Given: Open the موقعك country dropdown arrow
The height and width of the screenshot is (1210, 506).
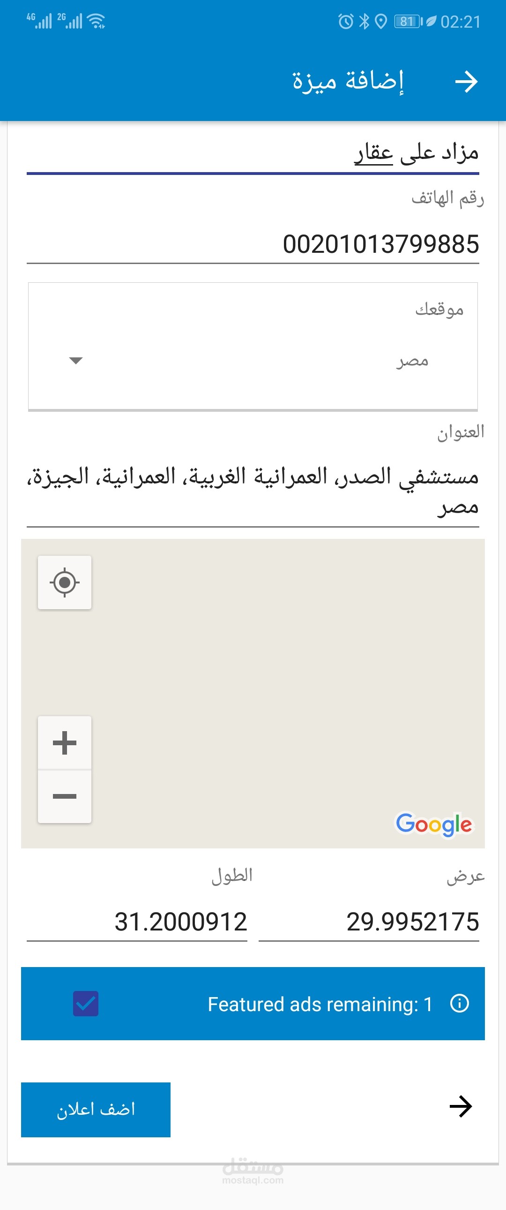Looking at the screenshot, I should [75, 360].
